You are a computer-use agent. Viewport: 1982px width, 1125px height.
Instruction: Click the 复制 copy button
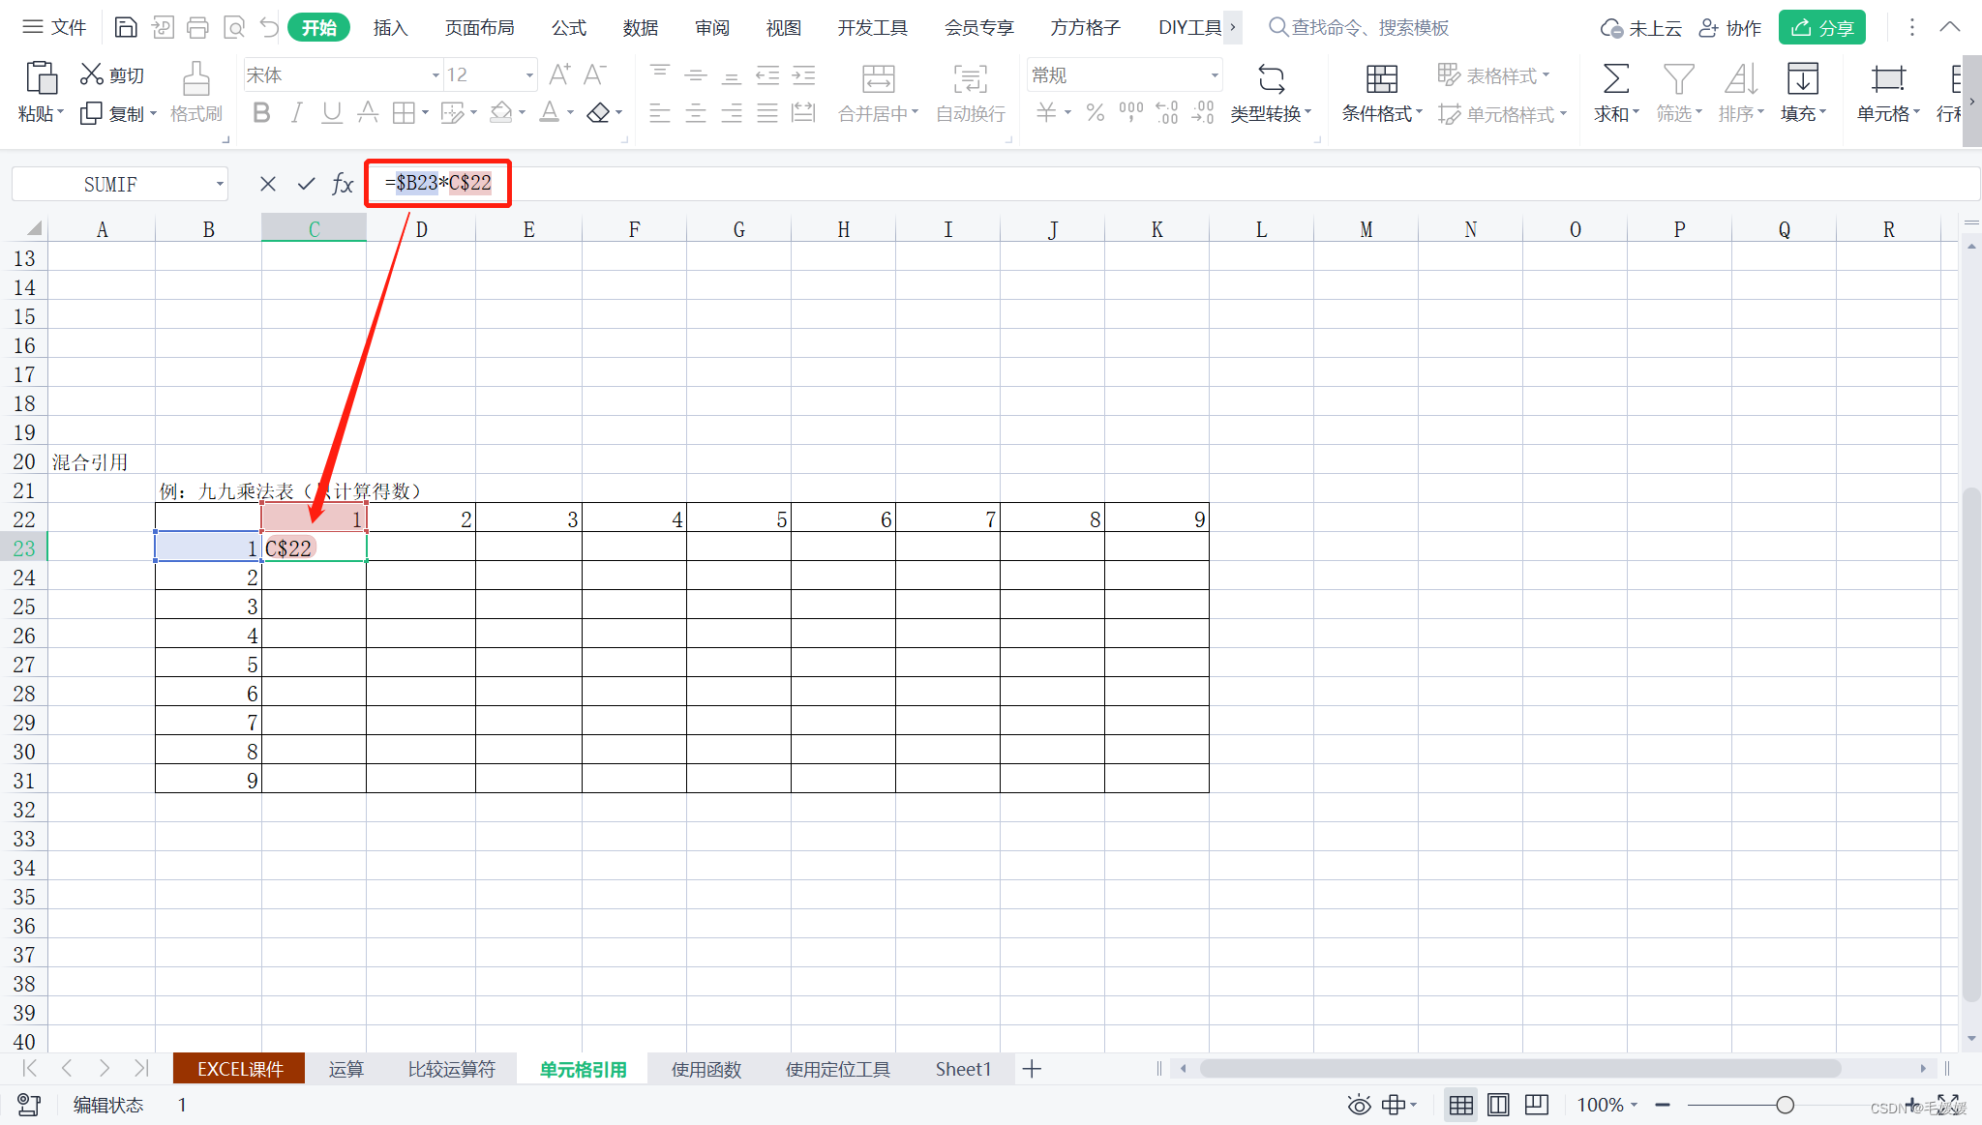[117, 113]
